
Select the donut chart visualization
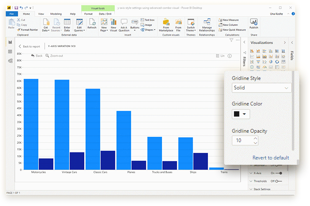[x=277, y=62]
